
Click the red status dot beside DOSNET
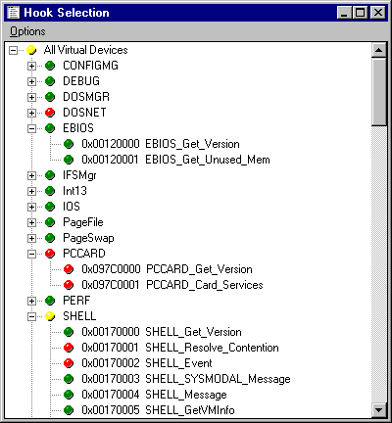point(50,113)
